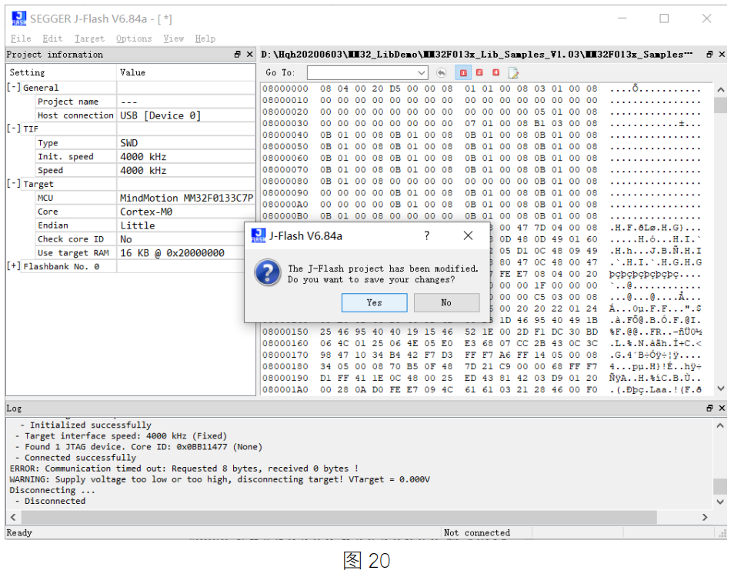Click the TIF Type value SWD
This screenshot has height=577, width=734.
coord(128,143)
